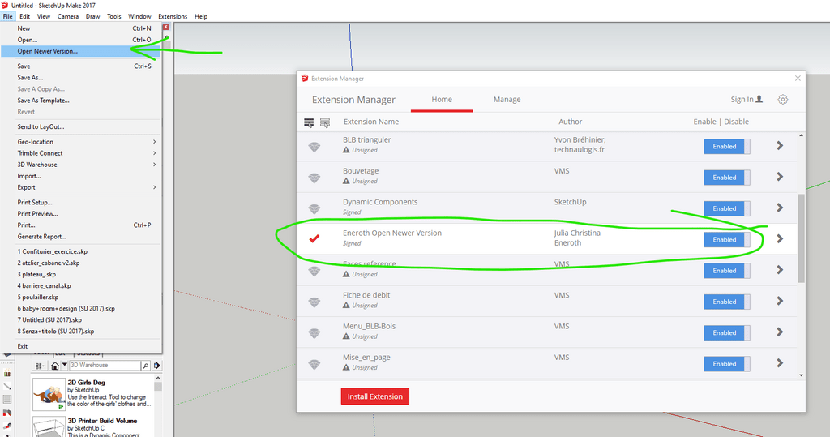
Task: Choose Open Newer Version... from File menu
Action: (81, 51)
